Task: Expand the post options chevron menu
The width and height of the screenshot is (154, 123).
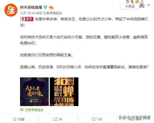Action: [x=149, y=5]
